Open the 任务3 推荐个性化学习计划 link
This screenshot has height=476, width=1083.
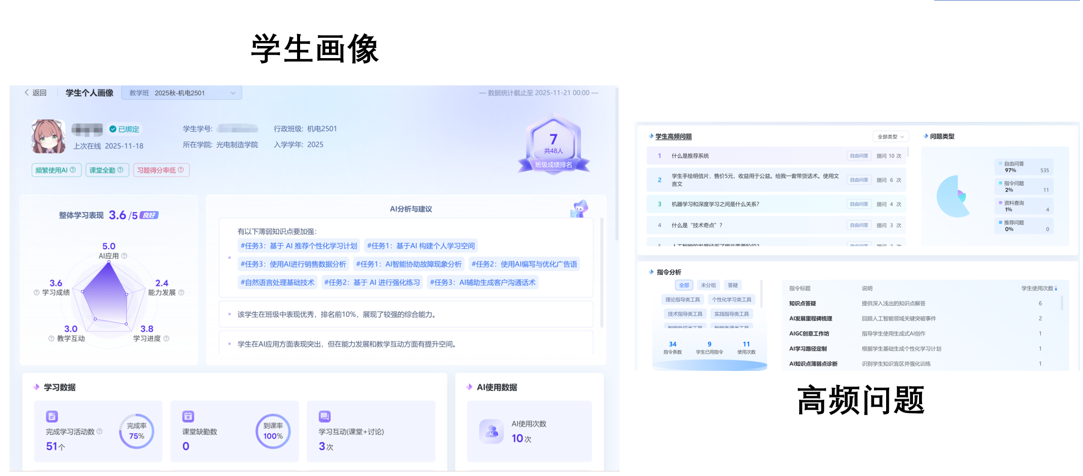[298, 246]
